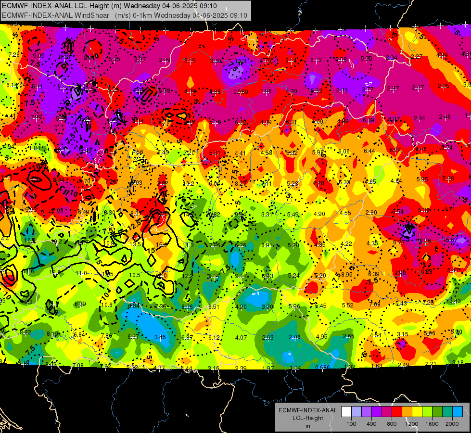The height and width of the screenshot is (433, 471).
Task: Click the grid value '2.05'
Action: [444, 86]
